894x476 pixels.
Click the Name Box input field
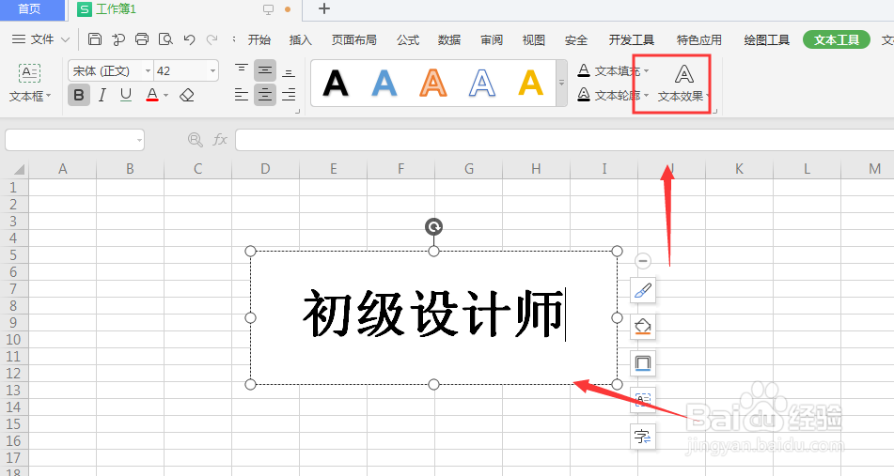tap(74, 140)
